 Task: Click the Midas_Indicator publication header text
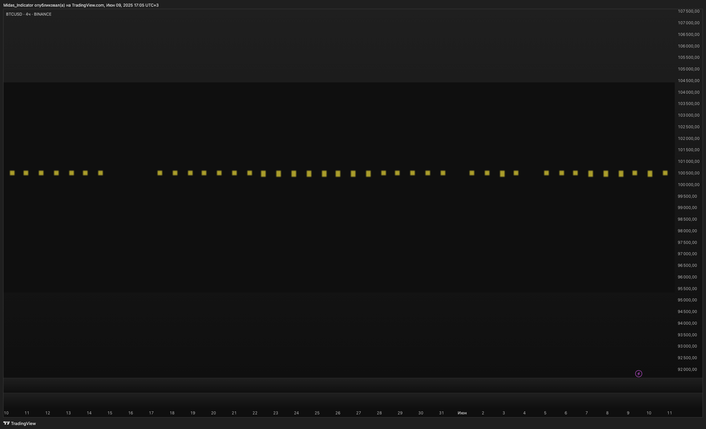[81, 5]
